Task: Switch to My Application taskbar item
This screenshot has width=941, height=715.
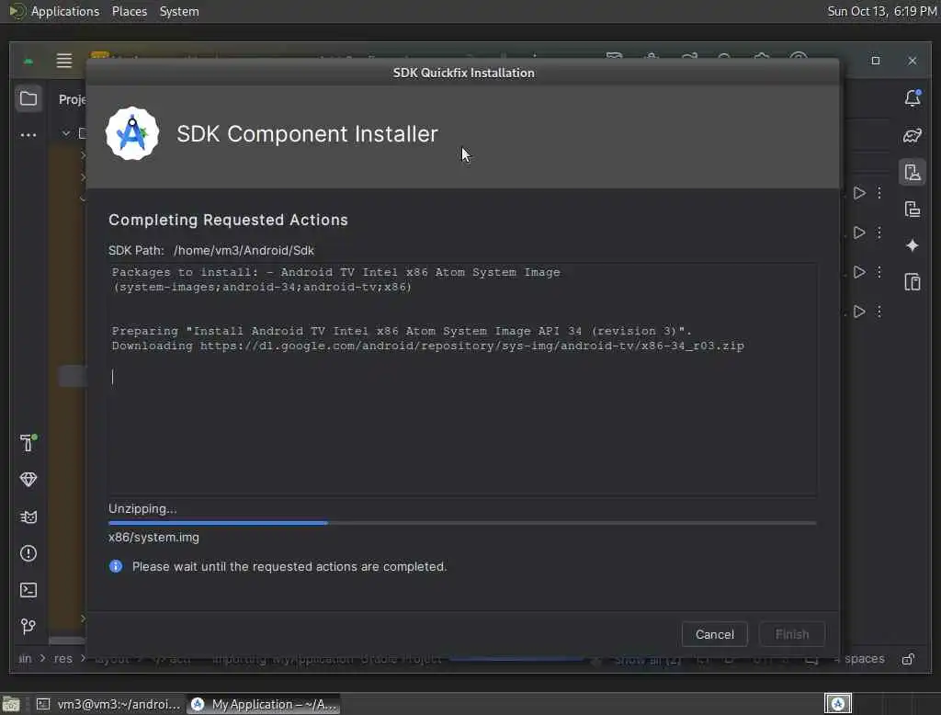Action: tap(264, 704)
